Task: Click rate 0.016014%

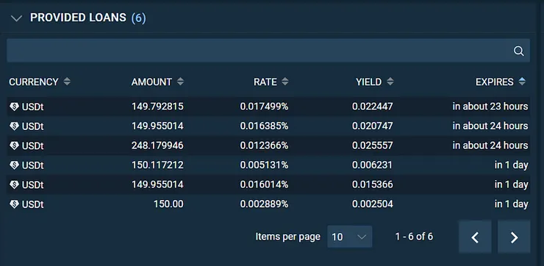Action: [264, 184]
